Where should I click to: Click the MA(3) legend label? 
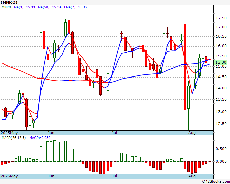coord(19,7)
